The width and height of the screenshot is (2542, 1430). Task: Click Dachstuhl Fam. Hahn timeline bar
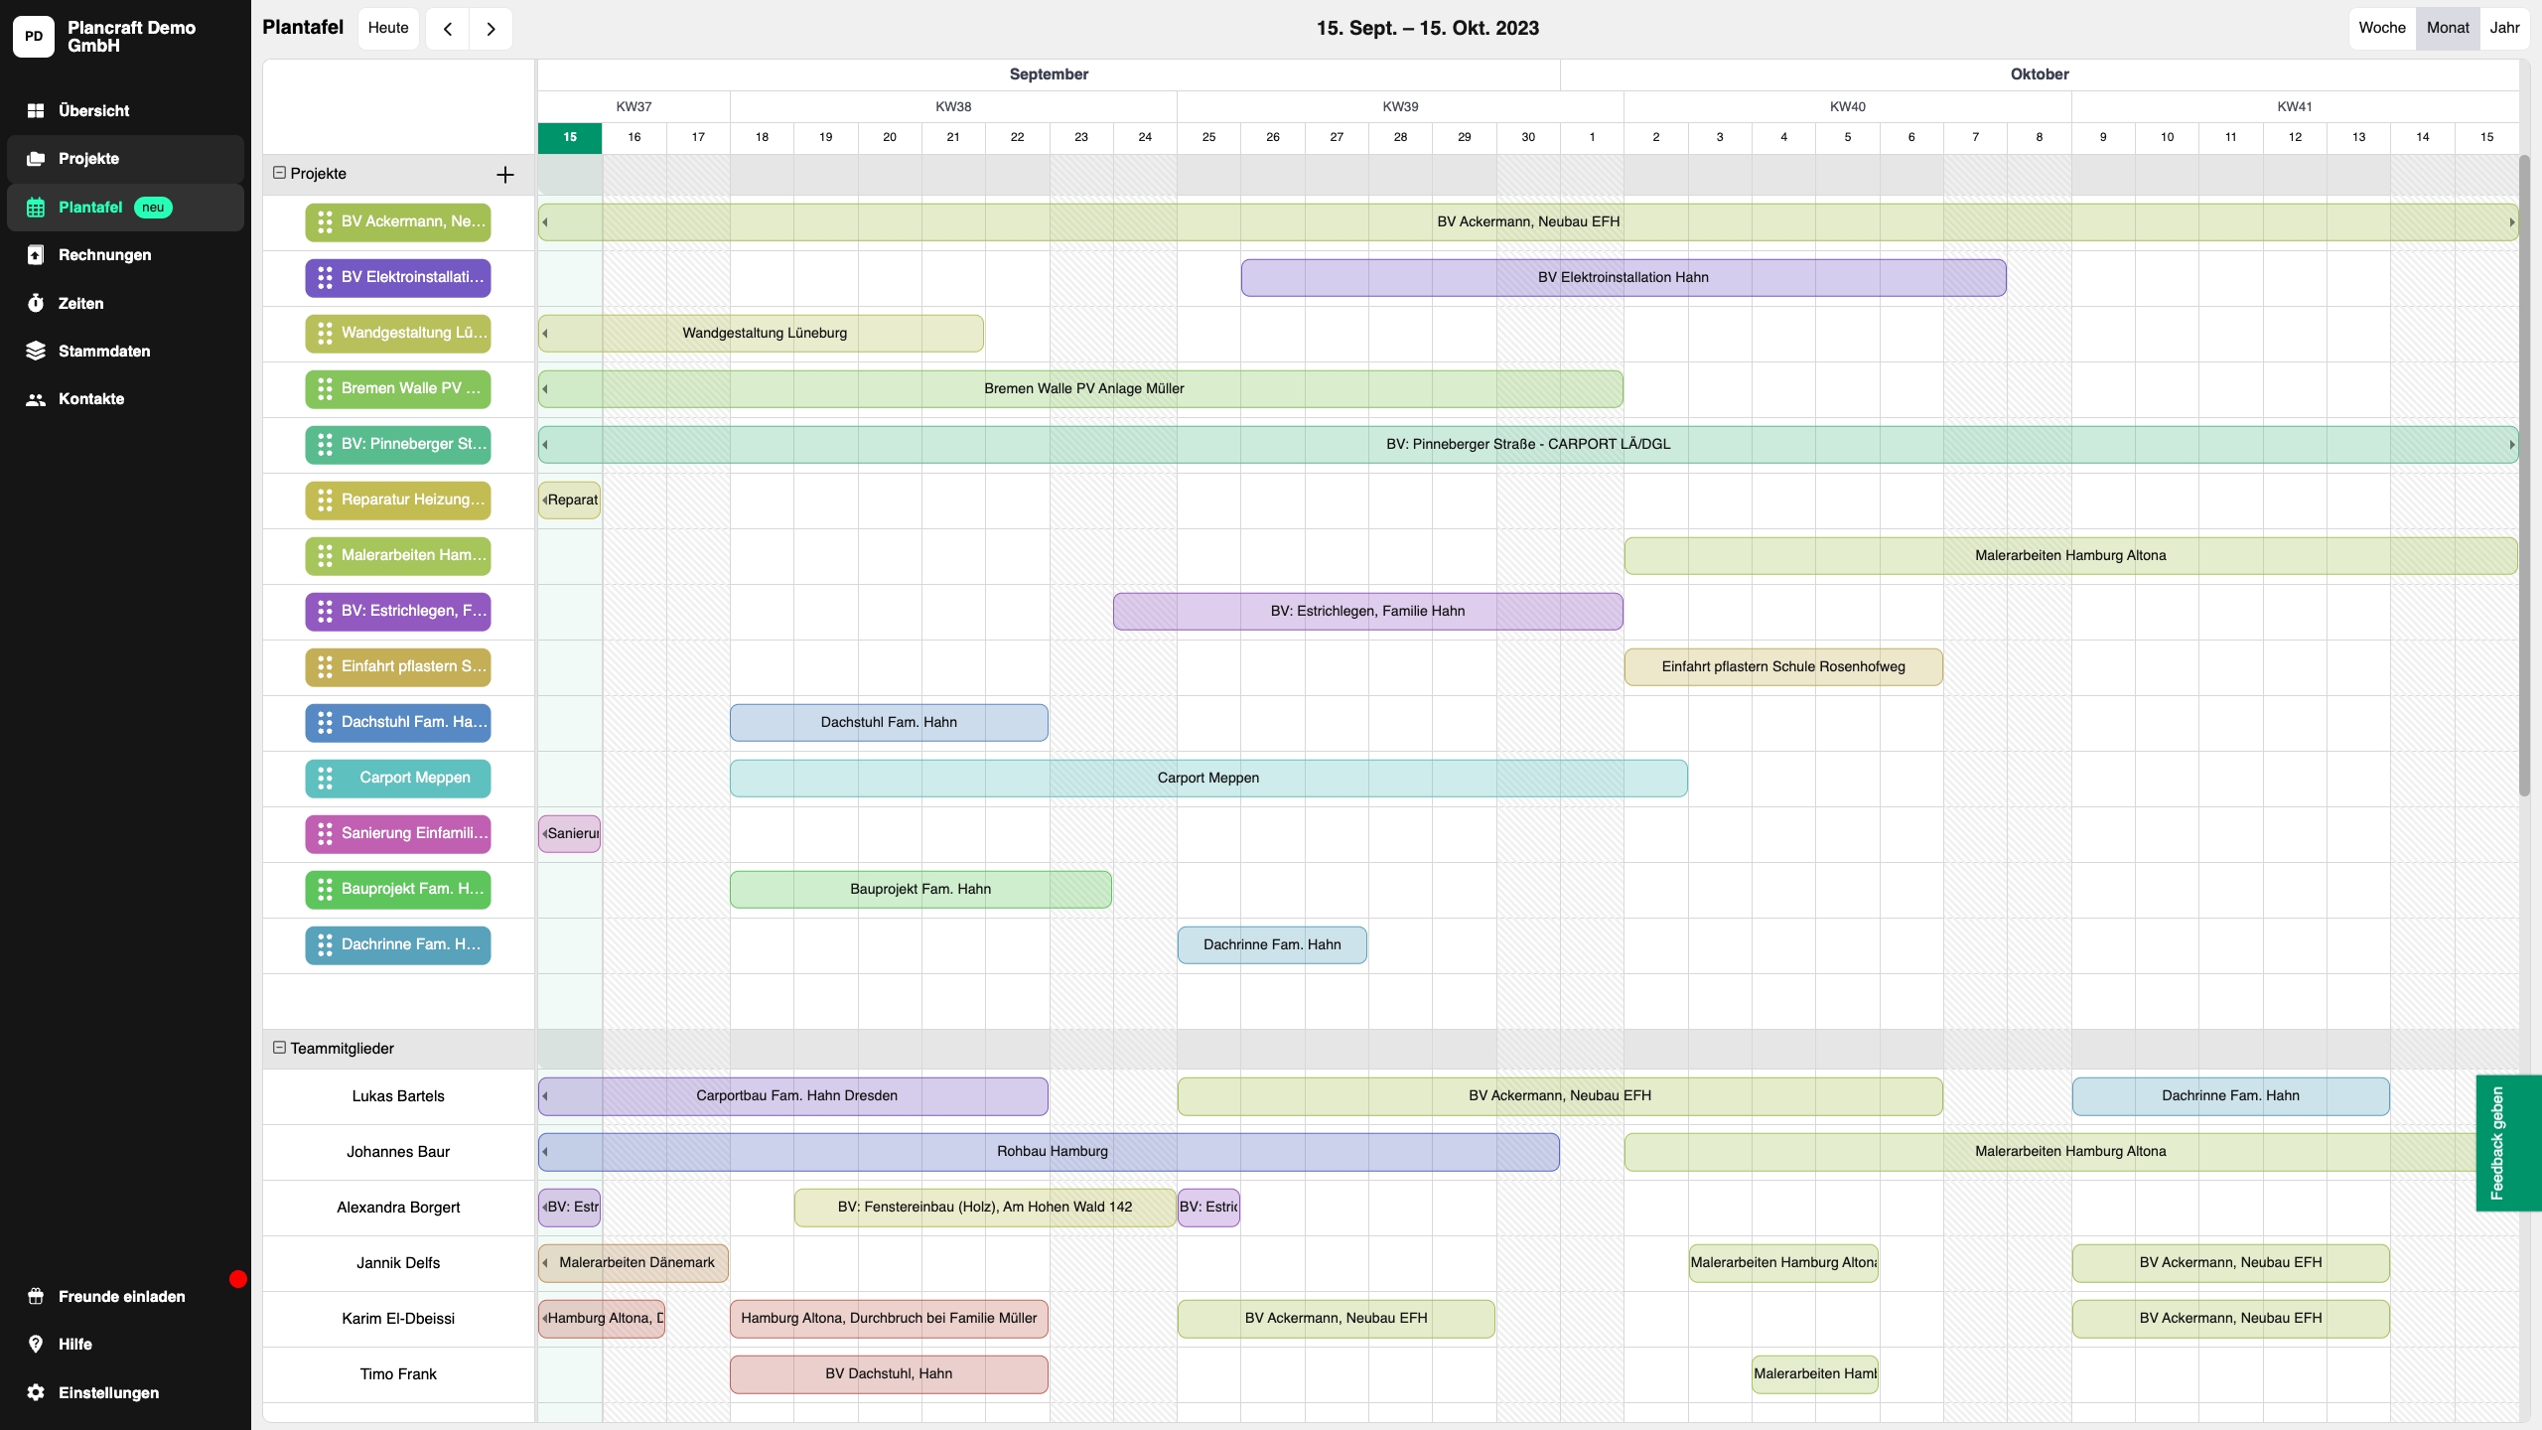coord(889,722)
